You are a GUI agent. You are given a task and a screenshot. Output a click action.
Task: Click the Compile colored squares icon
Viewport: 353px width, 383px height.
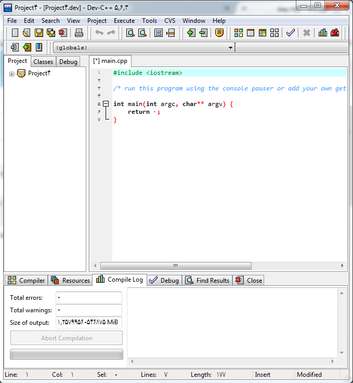coord(239,33)
